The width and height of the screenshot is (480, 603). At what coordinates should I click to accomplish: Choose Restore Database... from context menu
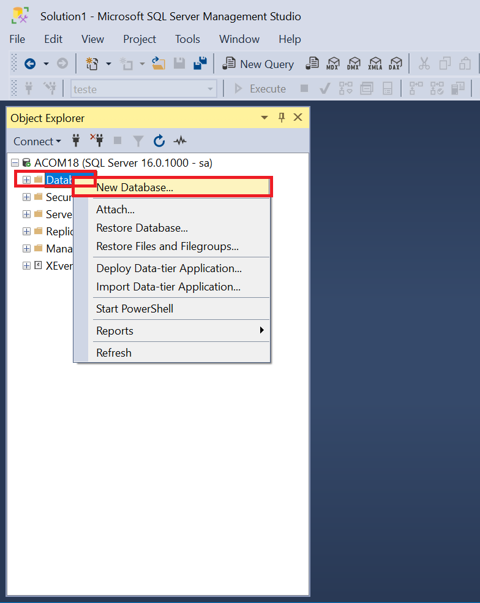click(x=172, y=228)
